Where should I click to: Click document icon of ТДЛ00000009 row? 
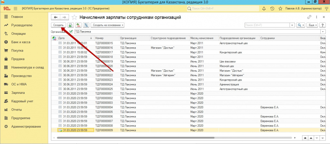pos(60,130)
